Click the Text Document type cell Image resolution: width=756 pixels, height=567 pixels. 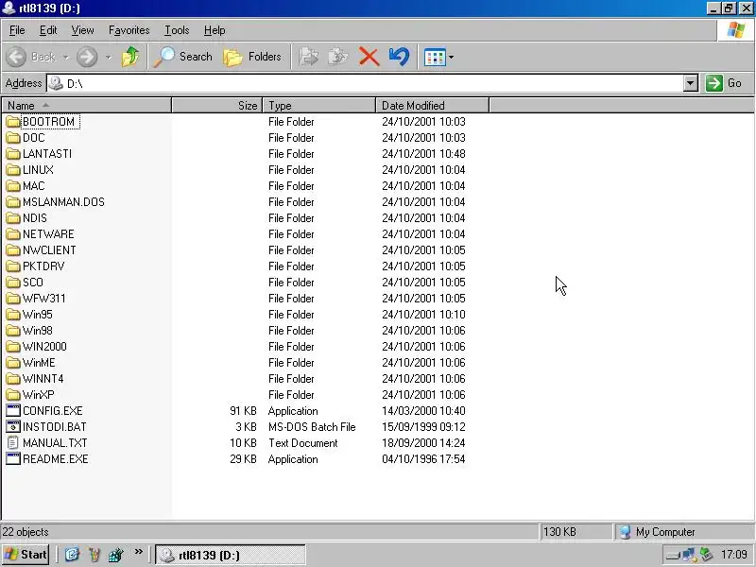pyautogui.click(x=302, y=443)
